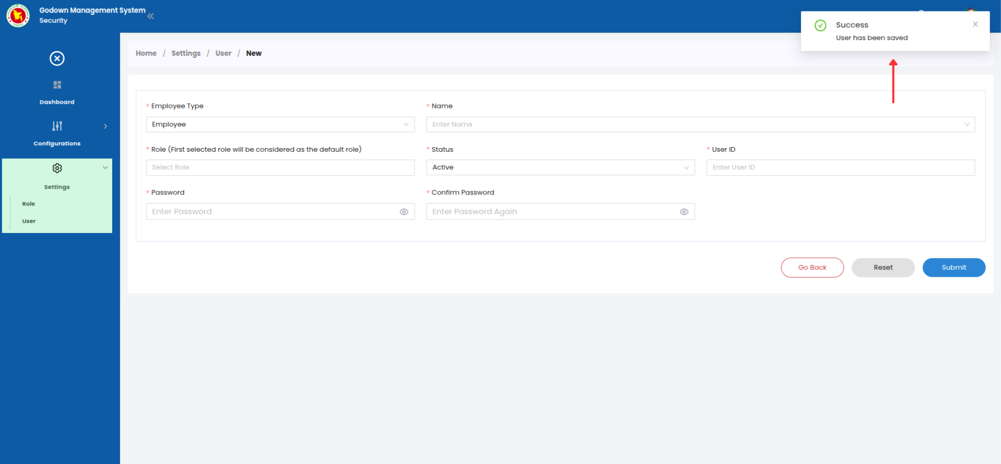Open the Select Role dropdown
Viewport: 1001px width, 464px height.
click(280, 167)
